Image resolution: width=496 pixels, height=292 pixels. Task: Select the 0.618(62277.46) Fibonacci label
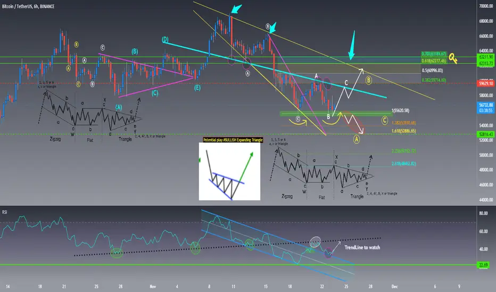[x=434, y=61]
